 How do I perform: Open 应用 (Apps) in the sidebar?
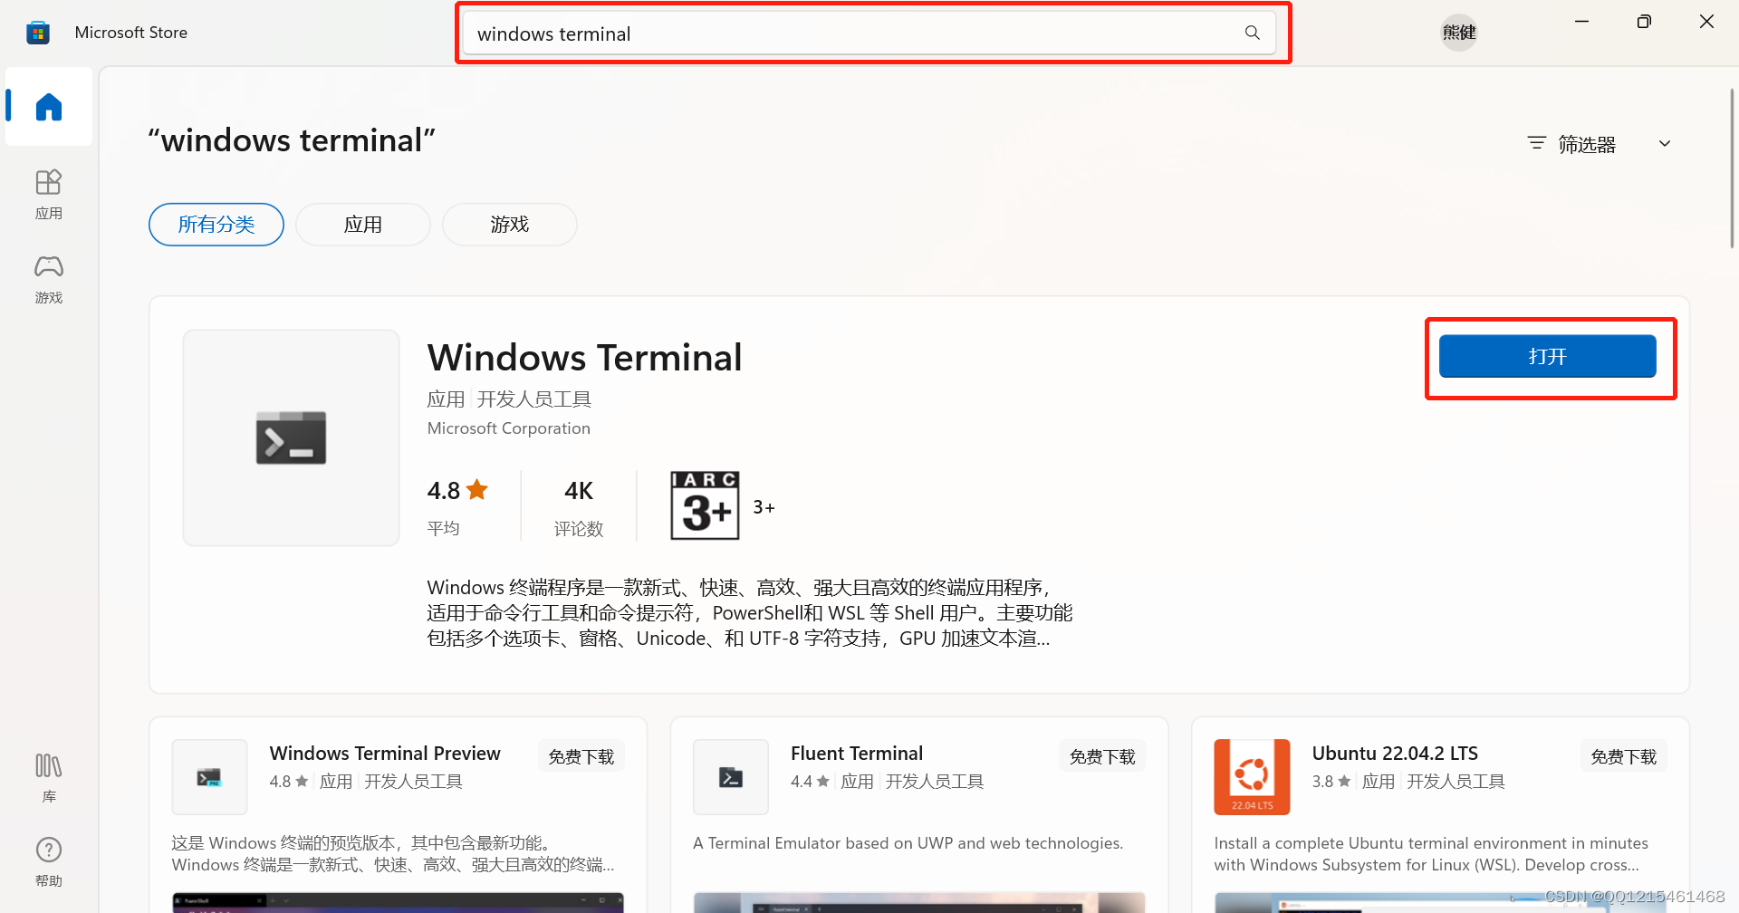coord(49,194)
